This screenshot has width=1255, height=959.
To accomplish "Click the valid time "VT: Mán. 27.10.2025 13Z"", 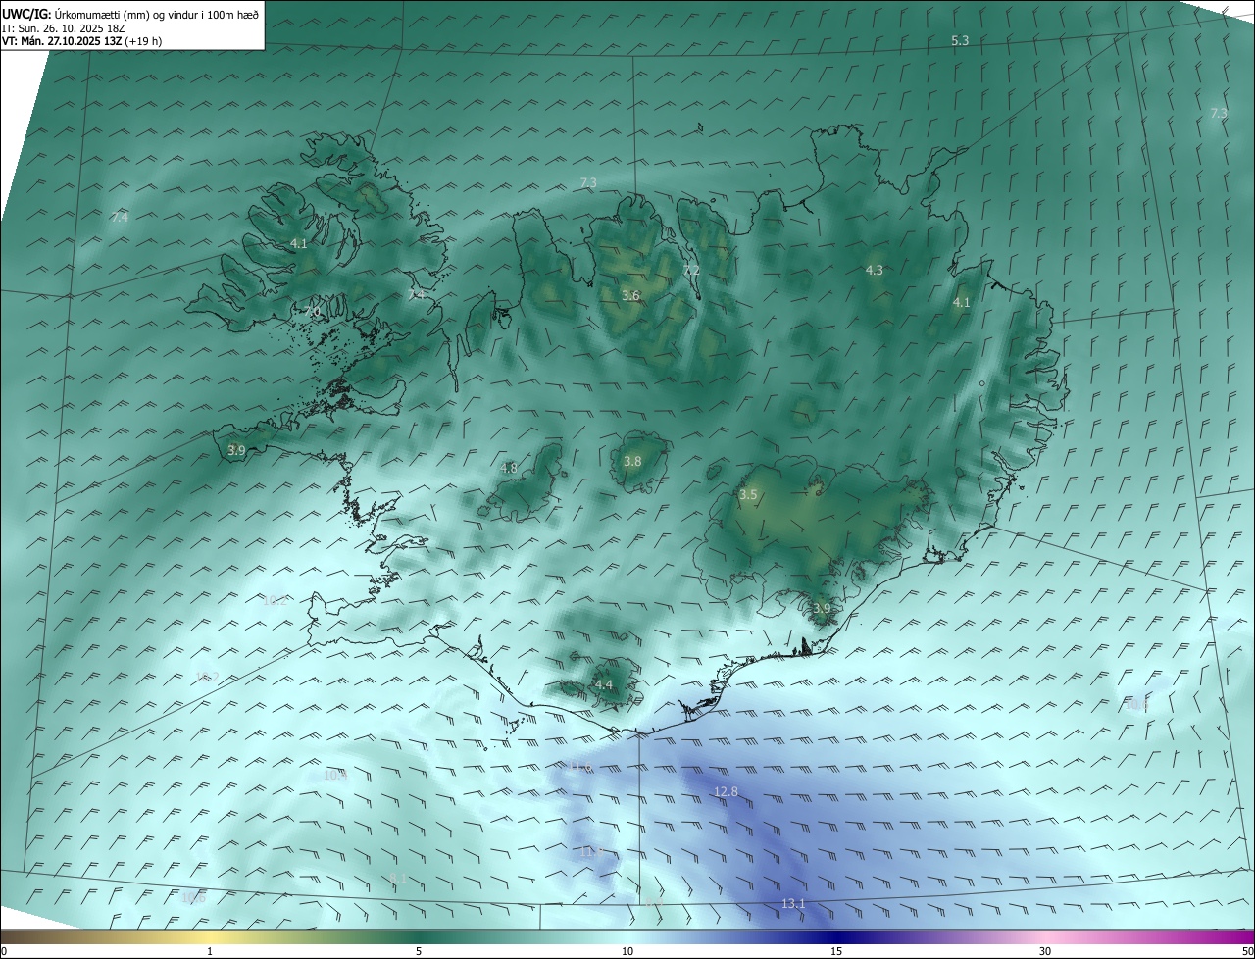I will click(x=62, y=41).
